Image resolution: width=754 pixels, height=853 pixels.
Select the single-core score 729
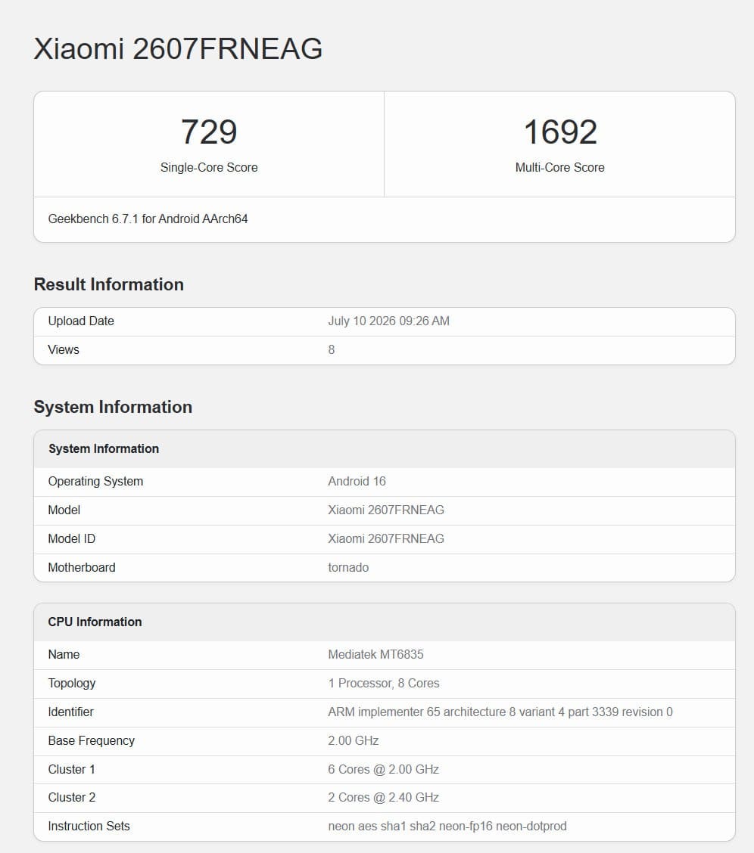[209, 132]
